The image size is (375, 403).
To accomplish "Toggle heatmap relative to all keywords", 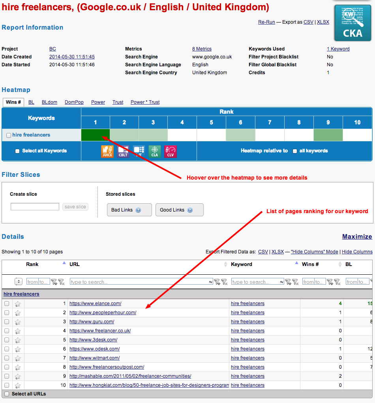I will click(295, 151).
